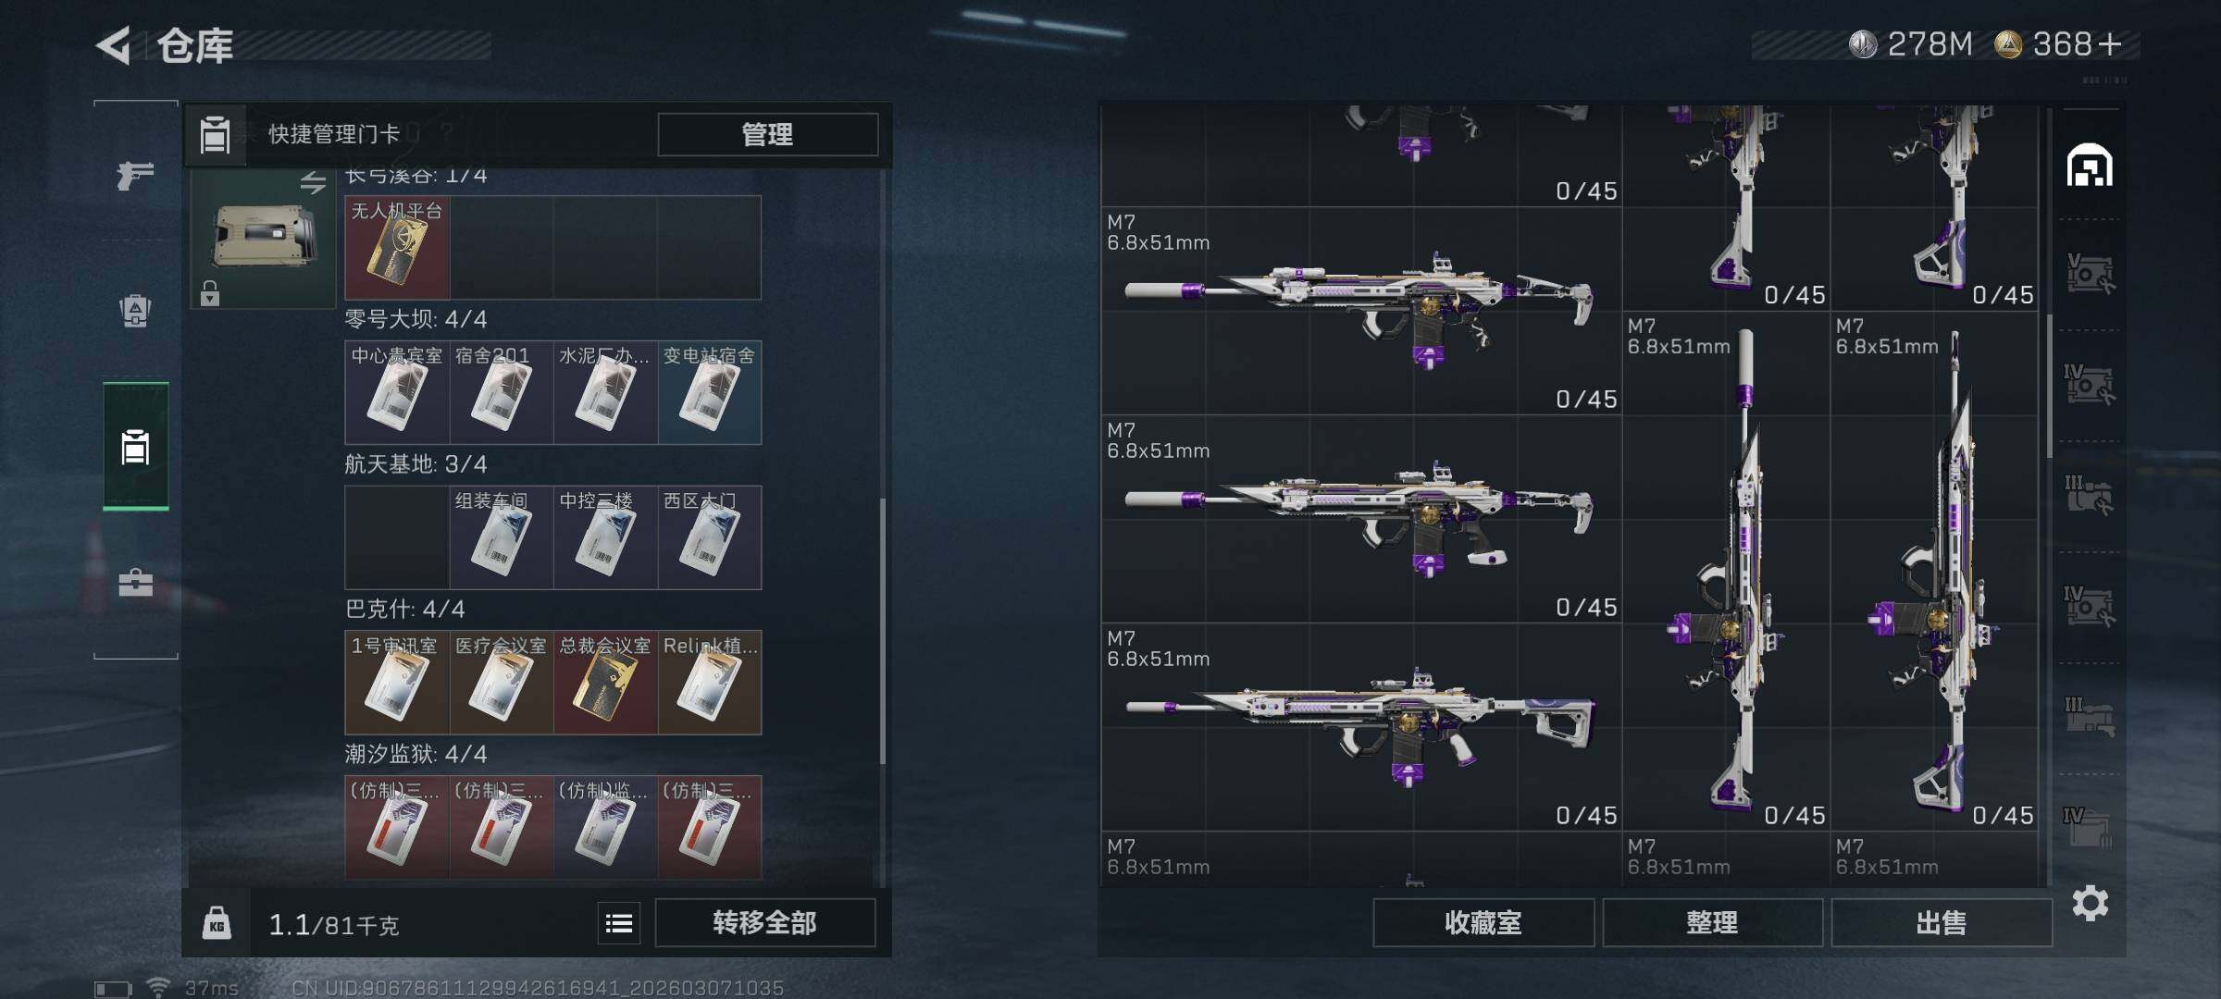Toggle the lock under the card case

(210, 293)
